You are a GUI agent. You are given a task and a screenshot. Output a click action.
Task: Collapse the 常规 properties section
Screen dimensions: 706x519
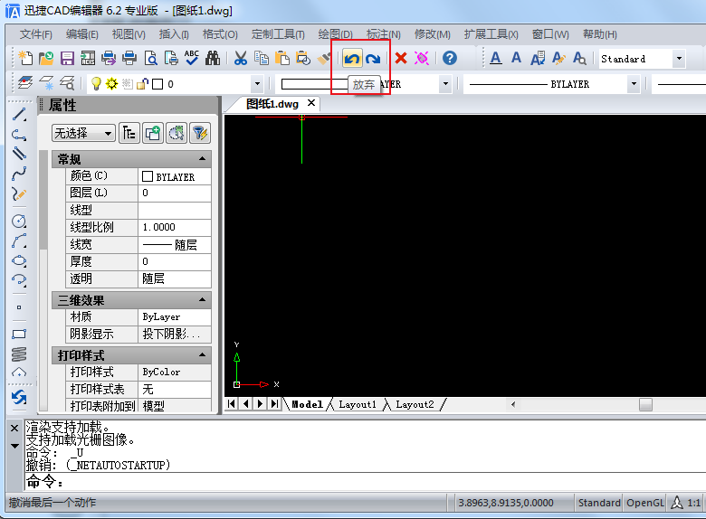(202, 159)
